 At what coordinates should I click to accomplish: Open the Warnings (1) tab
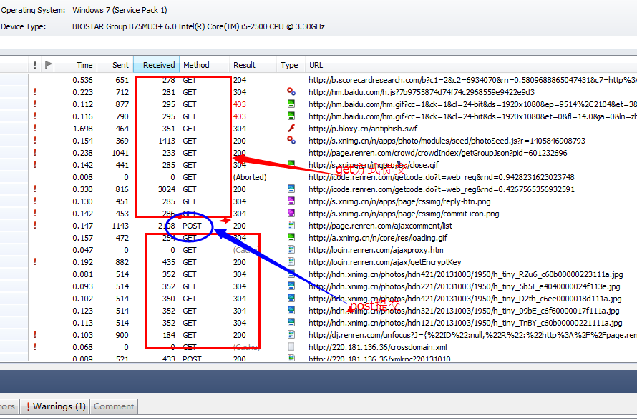pyautogui.click(x=55, y=406)
